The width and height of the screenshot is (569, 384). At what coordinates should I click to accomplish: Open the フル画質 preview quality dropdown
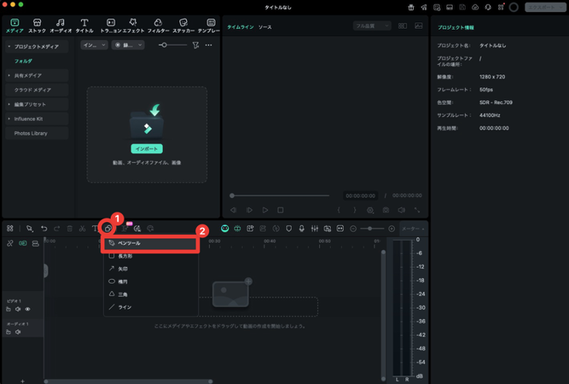coord(373,26)
